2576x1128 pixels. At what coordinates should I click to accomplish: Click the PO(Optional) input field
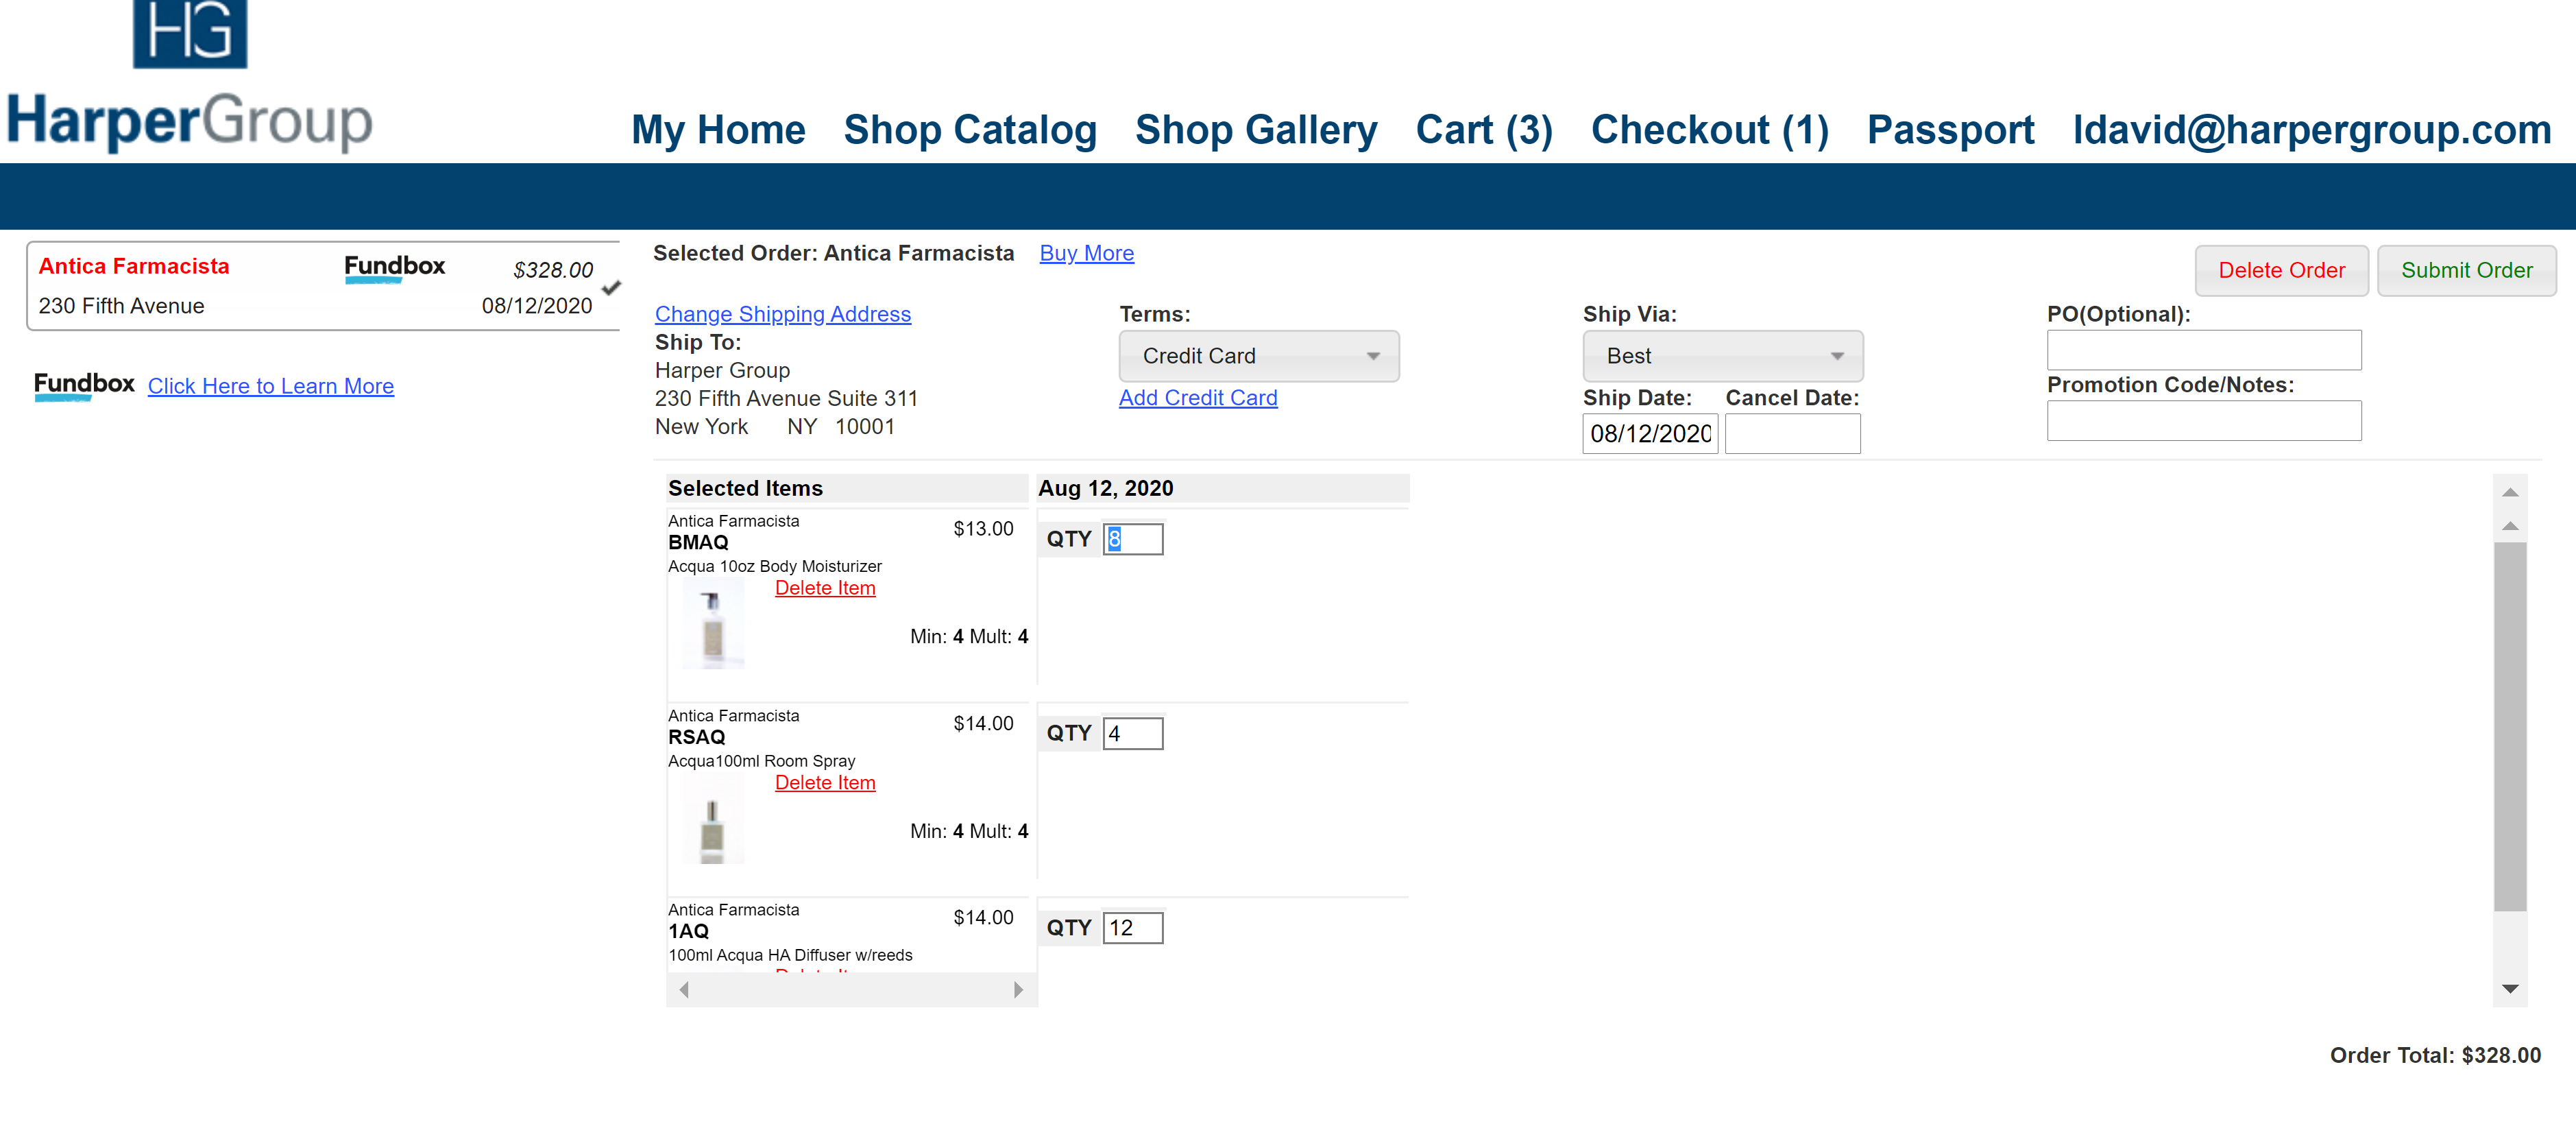2203,350
